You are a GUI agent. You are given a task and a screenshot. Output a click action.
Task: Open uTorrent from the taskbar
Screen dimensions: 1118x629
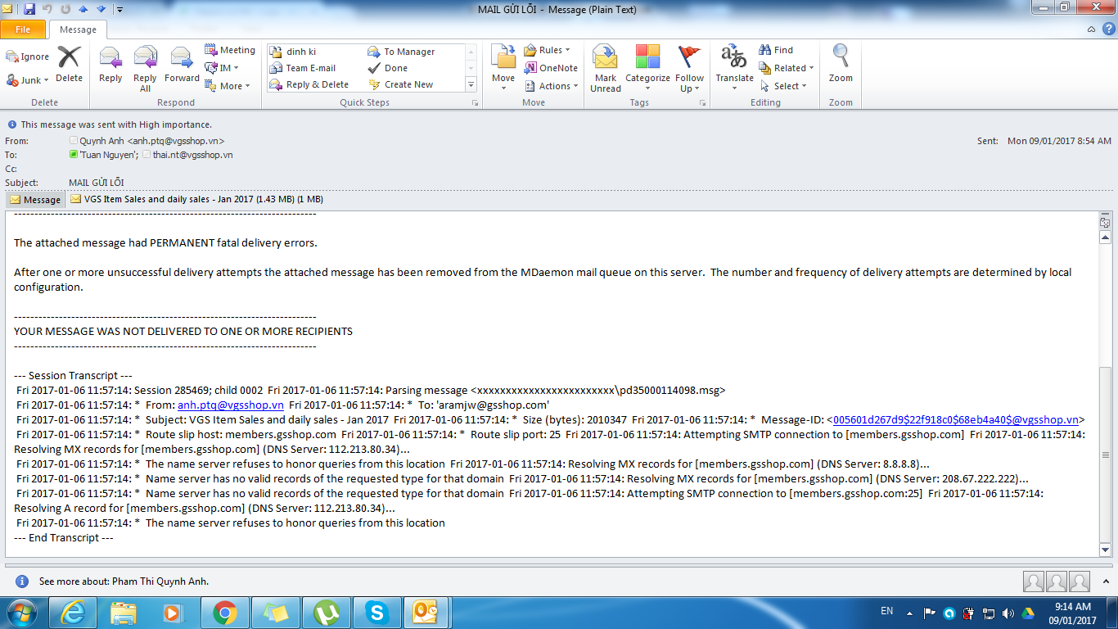327,613
